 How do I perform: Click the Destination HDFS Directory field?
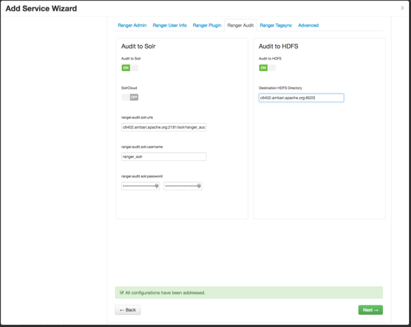(x=301, y=98)
